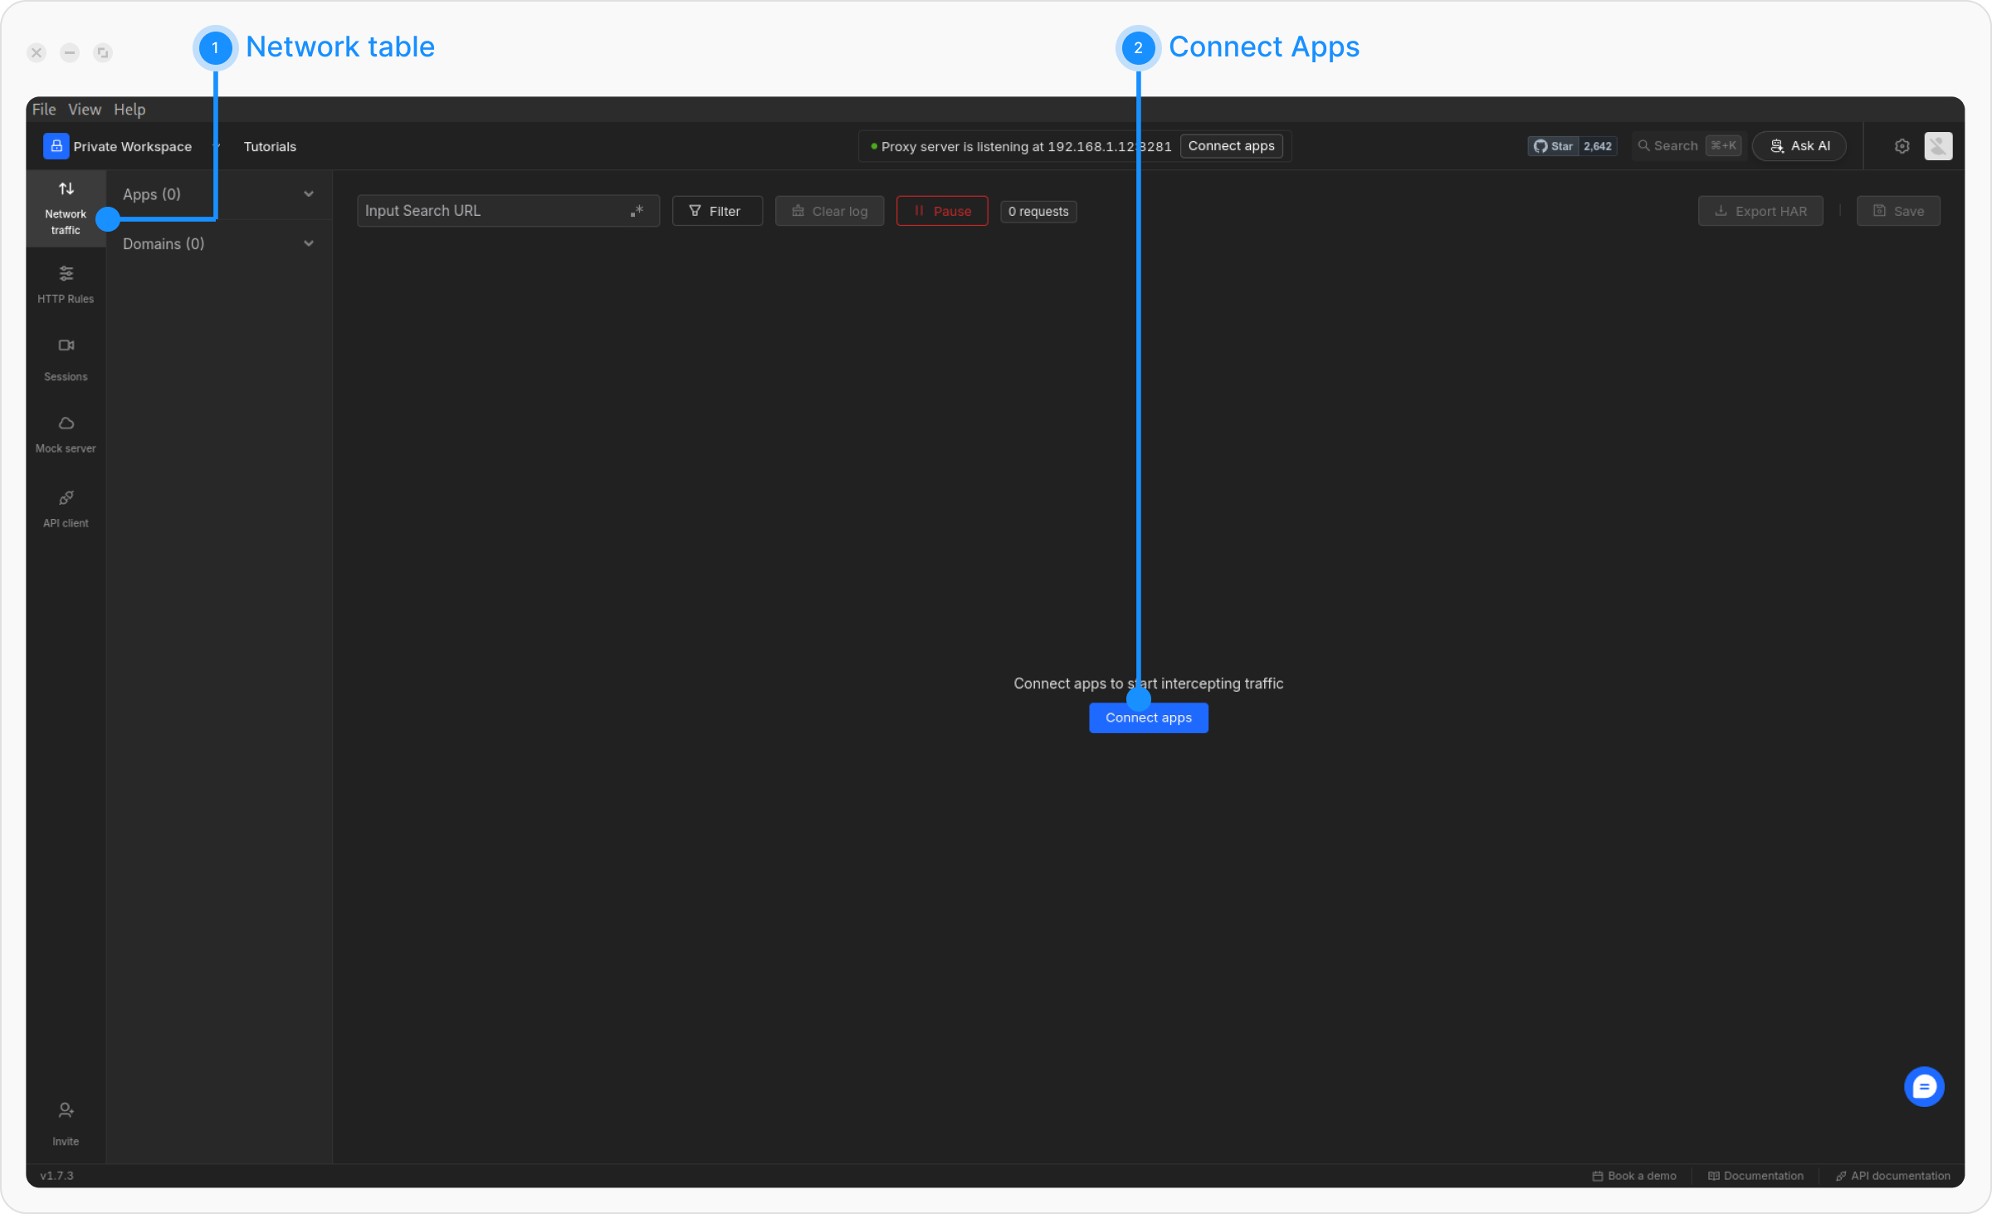Viewport: 1992px width, 1214px height.
Task: Open the chat support bubble
Action: coord(1923,1086)
